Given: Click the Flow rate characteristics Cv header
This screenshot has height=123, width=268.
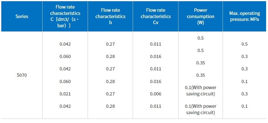Looking at the screenshot, I should (x=156, y=16).
